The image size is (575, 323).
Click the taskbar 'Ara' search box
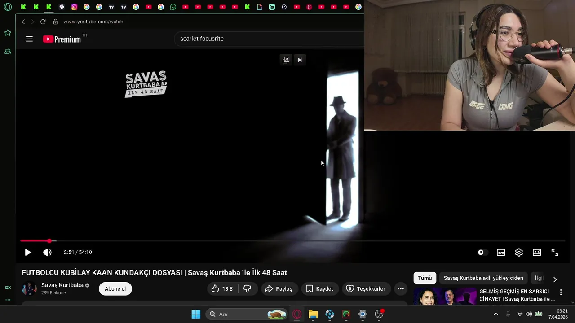coord(247,314)
